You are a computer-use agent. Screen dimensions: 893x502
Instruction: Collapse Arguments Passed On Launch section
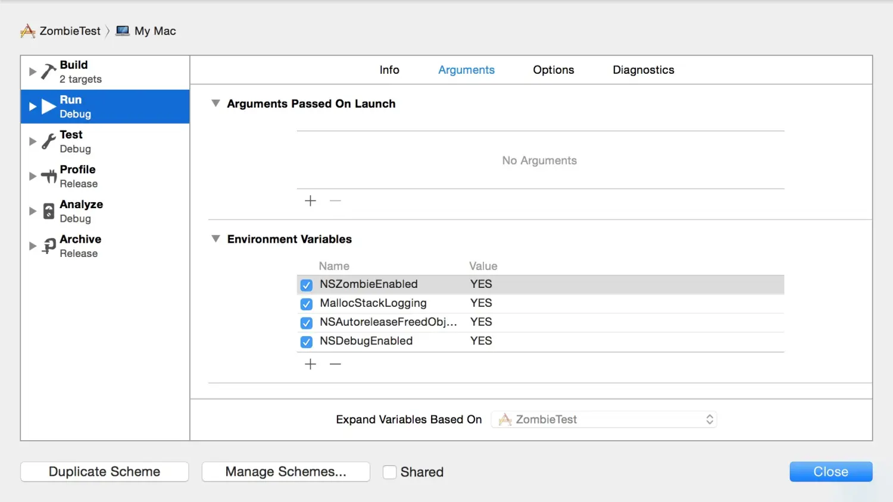pos(216,103)
